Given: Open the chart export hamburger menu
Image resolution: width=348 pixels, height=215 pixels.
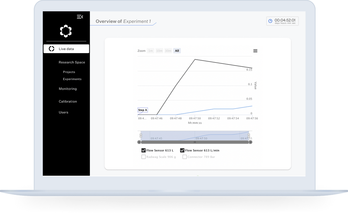Looking at the screenshot, I should 255,51.
